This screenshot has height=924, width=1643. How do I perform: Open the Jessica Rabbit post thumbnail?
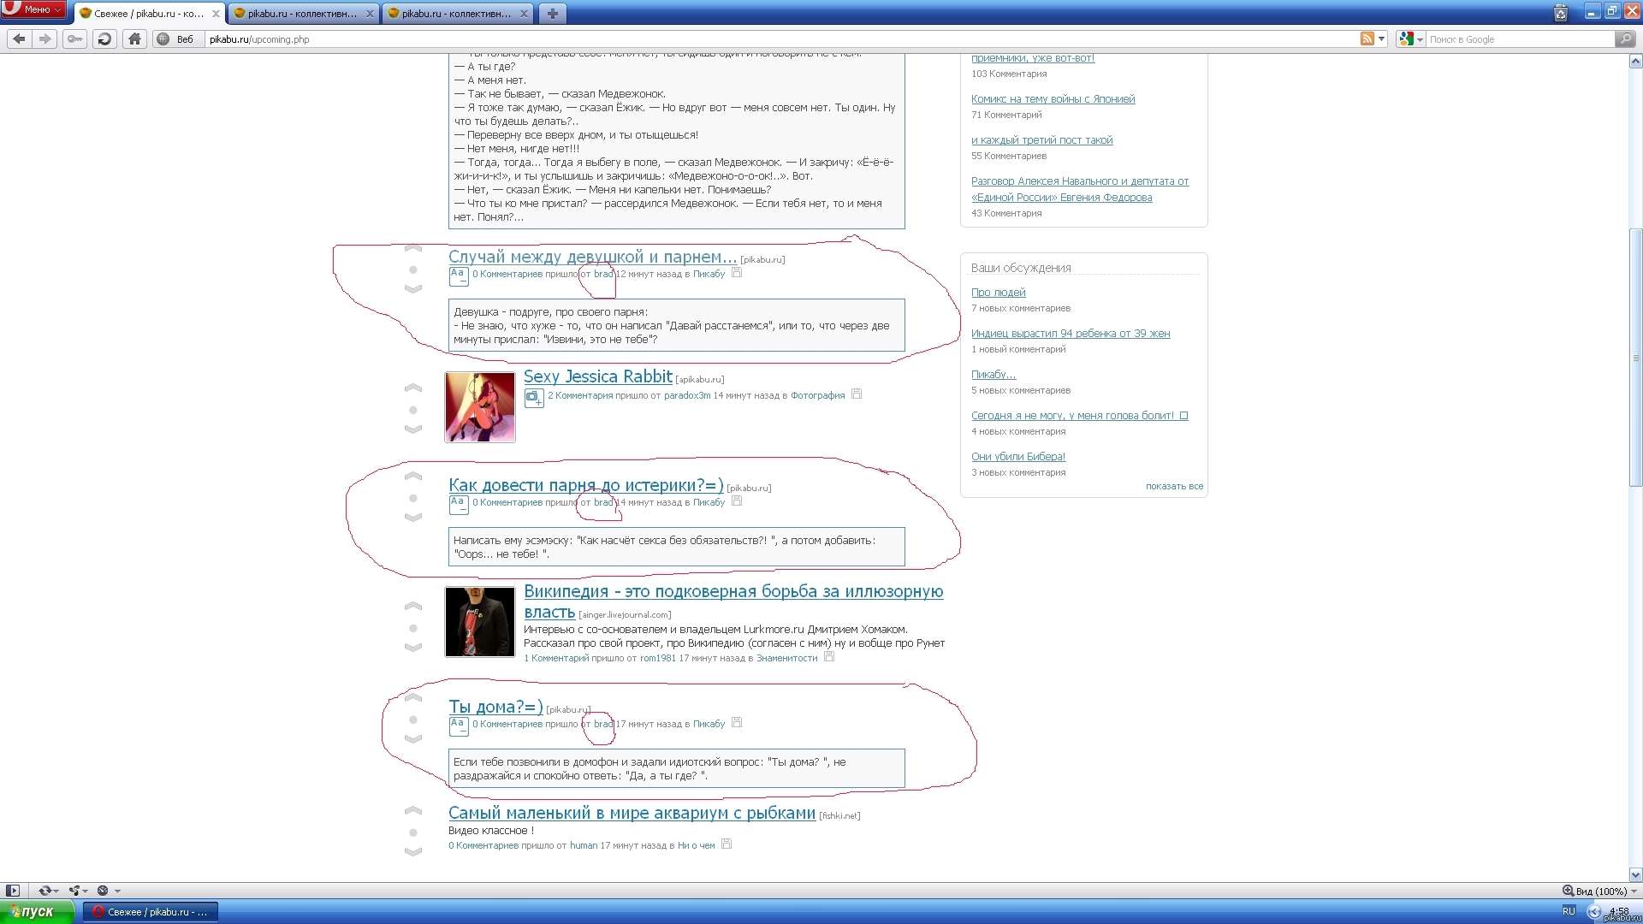480,407
